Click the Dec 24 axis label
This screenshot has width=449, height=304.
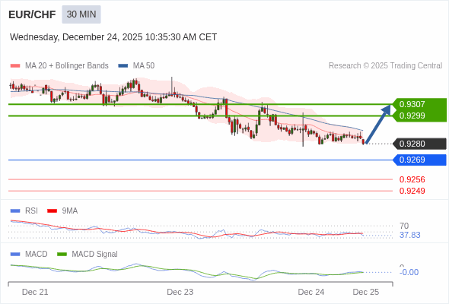(311, 292)
